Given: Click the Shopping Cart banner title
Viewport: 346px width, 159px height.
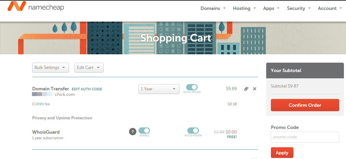Looking at the screenshot, I should [176, 38].
